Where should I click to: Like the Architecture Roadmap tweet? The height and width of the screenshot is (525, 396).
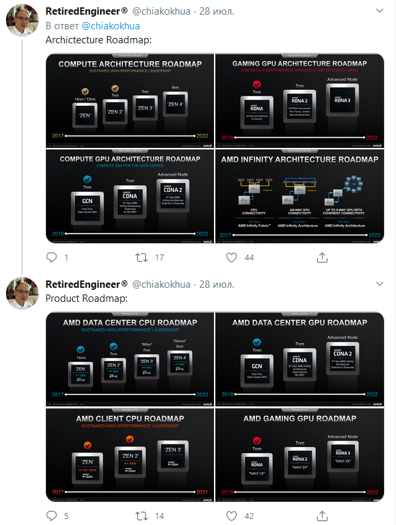(x=231, y=257)
